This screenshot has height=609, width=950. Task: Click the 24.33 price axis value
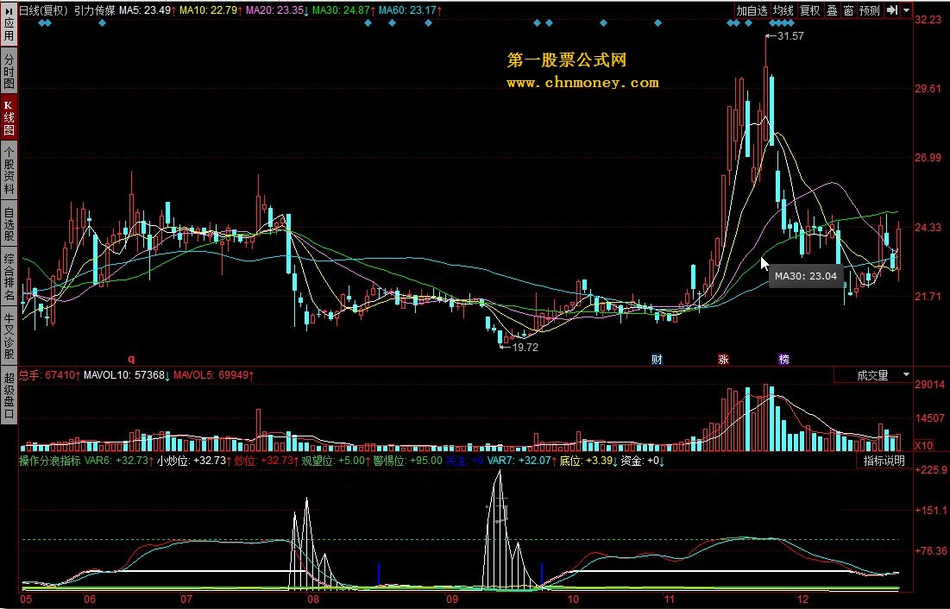[928, 227]
